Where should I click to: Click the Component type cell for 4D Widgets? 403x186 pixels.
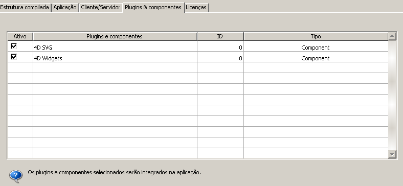tap(316, 58)
